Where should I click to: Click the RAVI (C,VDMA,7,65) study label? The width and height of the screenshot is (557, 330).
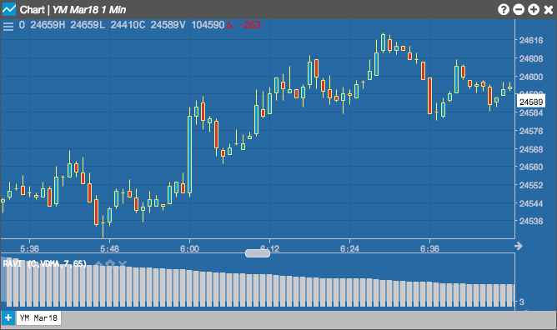(x=44, y=263)
